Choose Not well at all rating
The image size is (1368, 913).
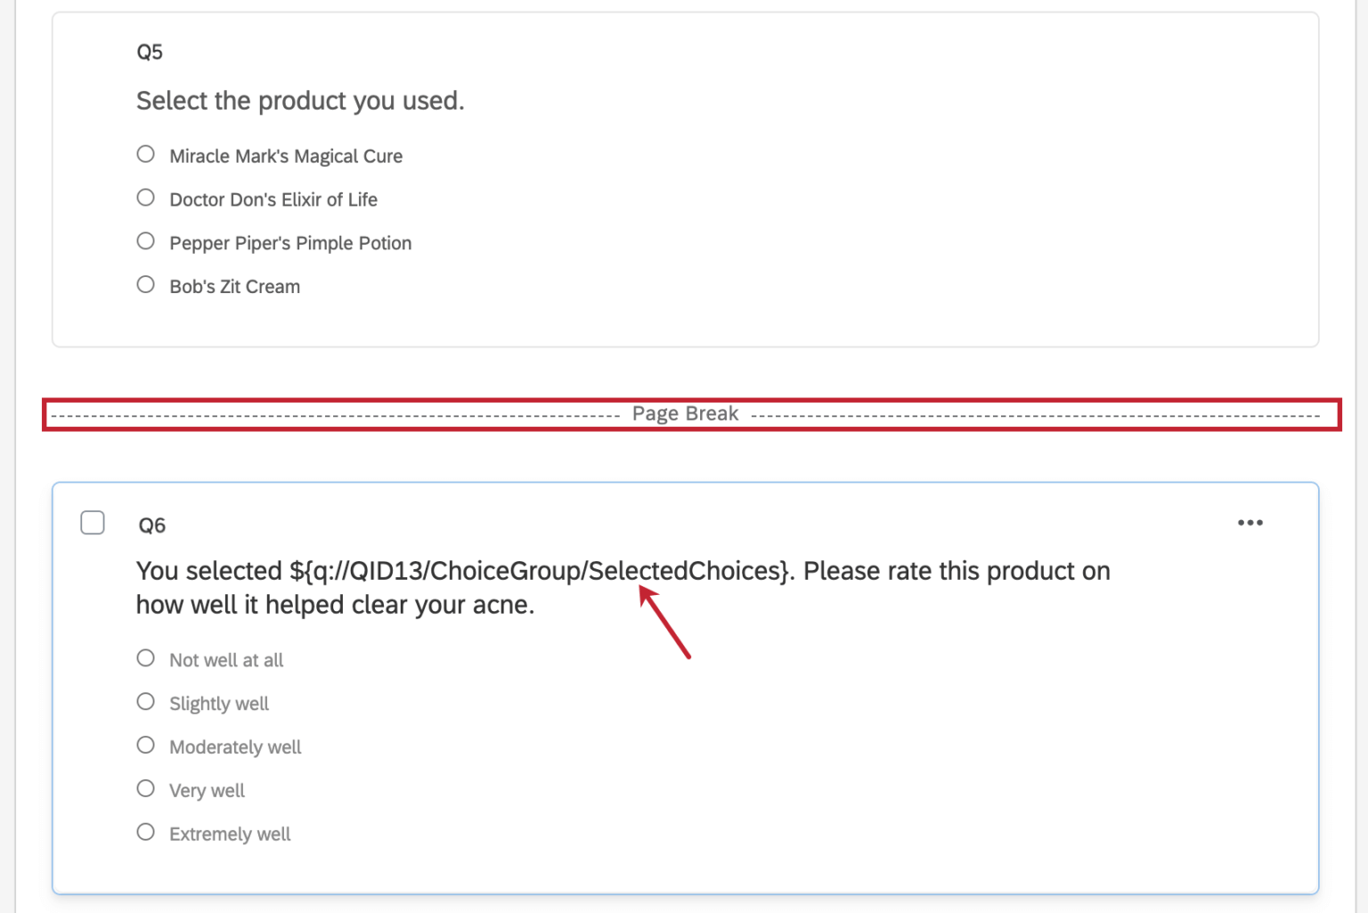coord(145,657)
